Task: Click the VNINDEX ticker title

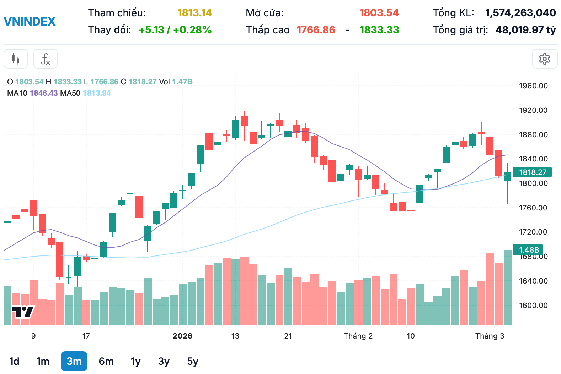Action: tap(30, 21)
